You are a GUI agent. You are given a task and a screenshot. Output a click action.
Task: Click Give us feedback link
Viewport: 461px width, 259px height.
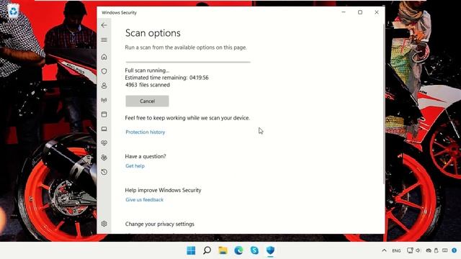coord(144,200)
